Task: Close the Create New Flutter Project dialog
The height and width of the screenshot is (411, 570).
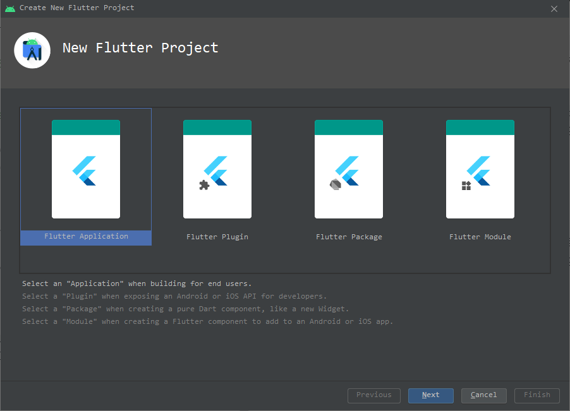Action: pyautogui.click(x=554, y=9)
